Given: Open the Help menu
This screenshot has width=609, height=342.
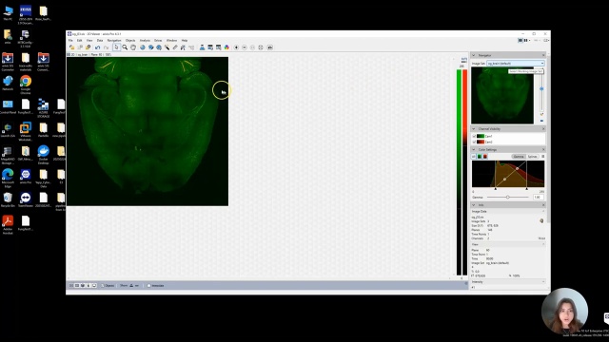Looking at the screenshot, I should (185, 40).
